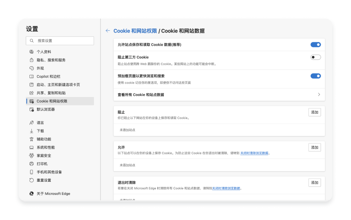Click 添加 button in the 退出时清除 section
The width and height of the screenshot is (351, 220).
click(314, 183)
